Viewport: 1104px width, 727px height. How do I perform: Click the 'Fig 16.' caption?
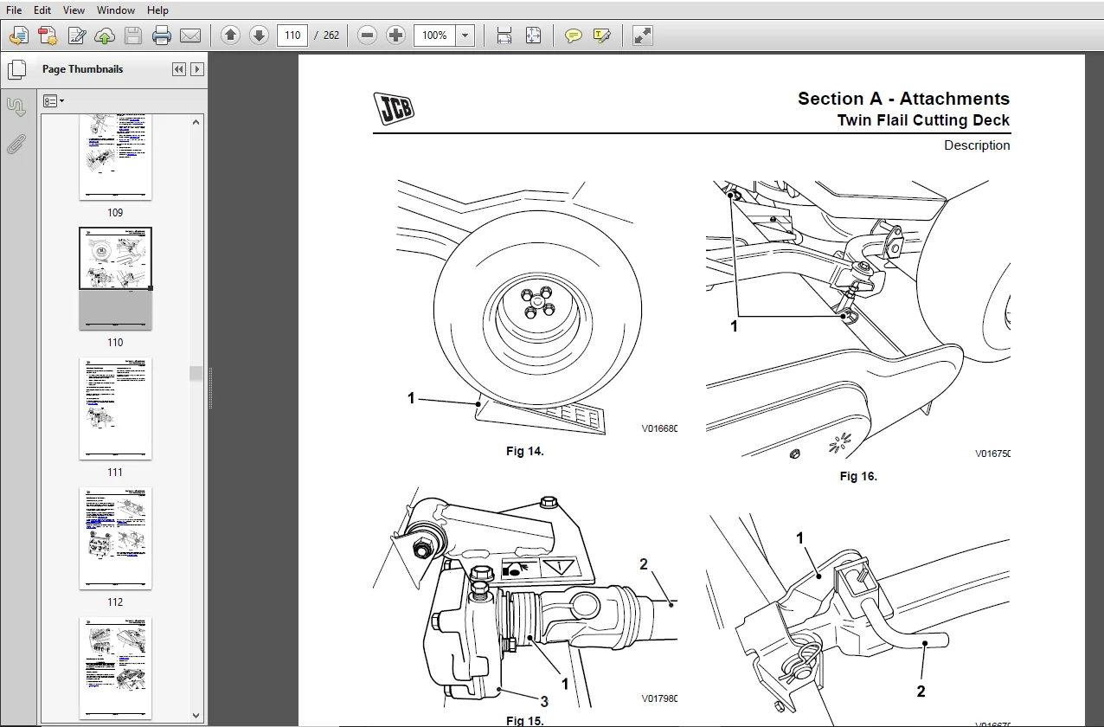[858, 476]
